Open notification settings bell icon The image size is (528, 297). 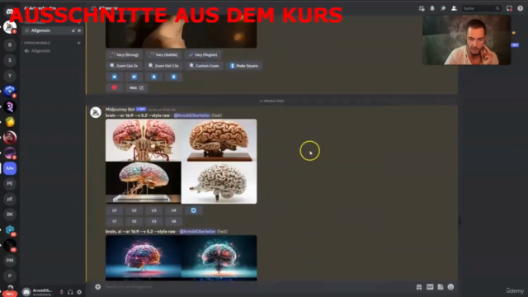(432, 8)
